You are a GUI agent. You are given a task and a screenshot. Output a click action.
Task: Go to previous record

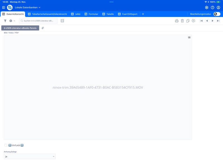tap(207, 21)
